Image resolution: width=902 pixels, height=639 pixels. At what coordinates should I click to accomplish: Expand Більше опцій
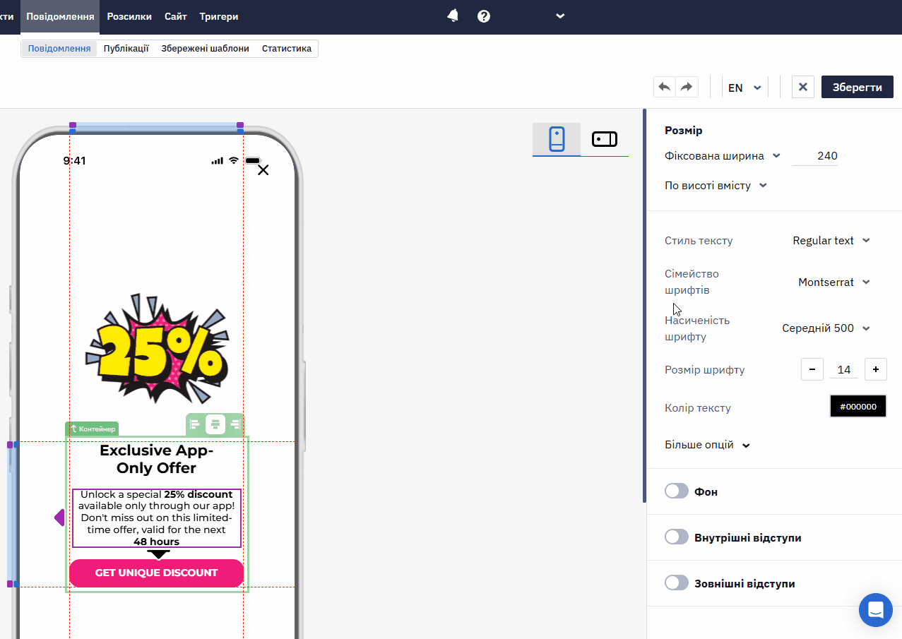click(707, 445)
